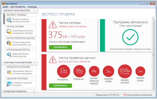Click warning triangle in Чистка приватных данных card

pos(53,60)
